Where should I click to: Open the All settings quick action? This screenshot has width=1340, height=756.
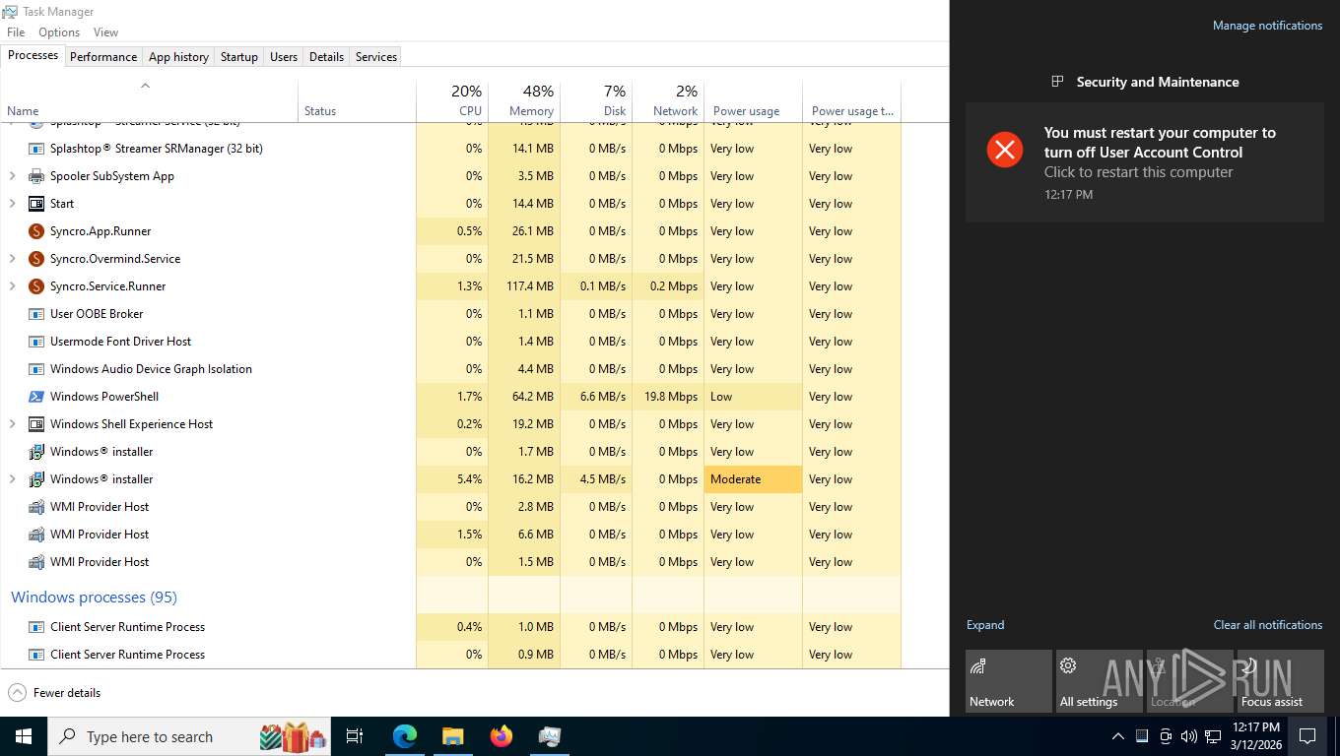click(x=1100, y=681)
